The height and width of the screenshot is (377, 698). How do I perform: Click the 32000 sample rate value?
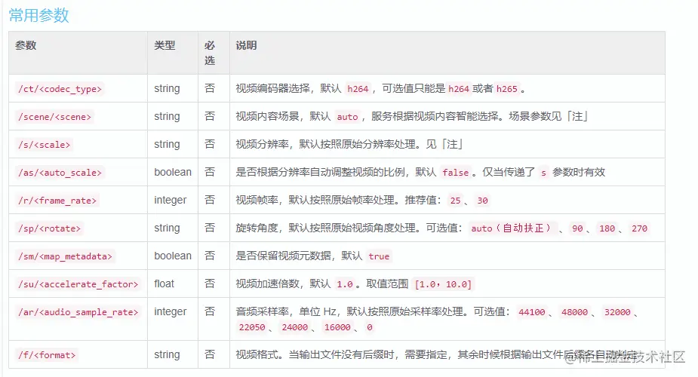point(617,312)
